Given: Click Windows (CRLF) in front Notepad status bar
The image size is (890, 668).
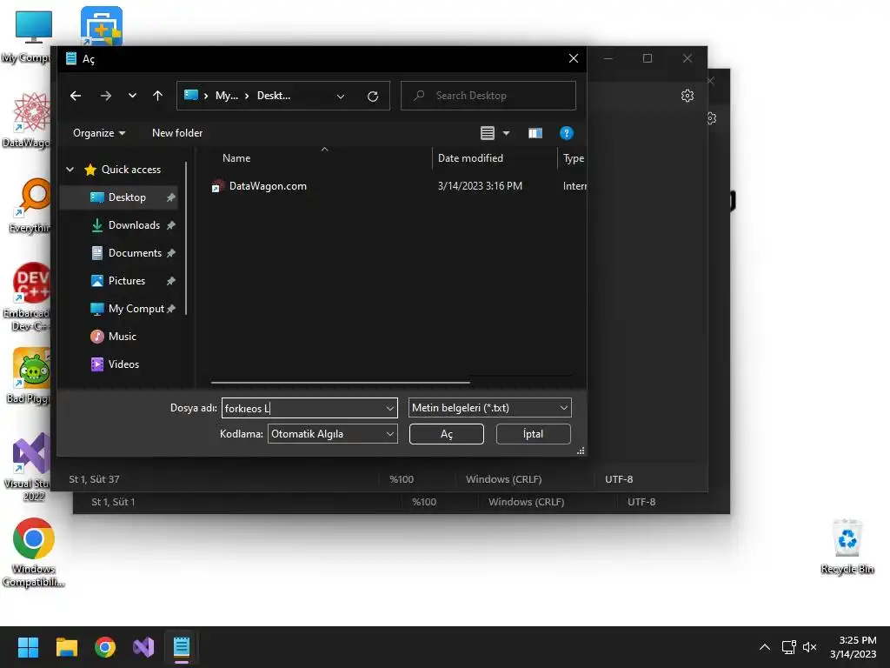Looking at the screenshot, I should coord(503,479).
